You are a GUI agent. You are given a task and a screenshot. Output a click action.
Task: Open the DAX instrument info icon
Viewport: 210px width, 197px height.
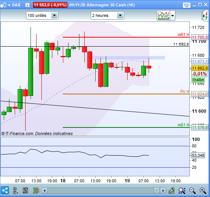pyautogui.click(x=27, y=5)
